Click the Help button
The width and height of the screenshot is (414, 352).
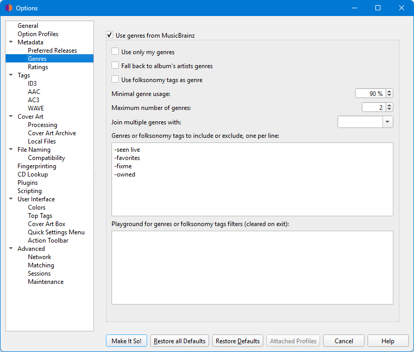tap(388, 341)
